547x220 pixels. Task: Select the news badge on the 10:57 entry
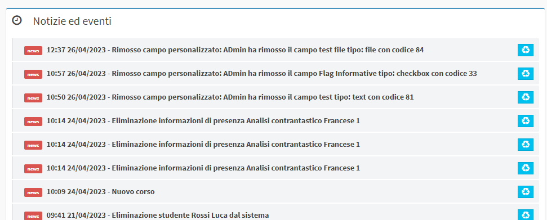[33, 74]
